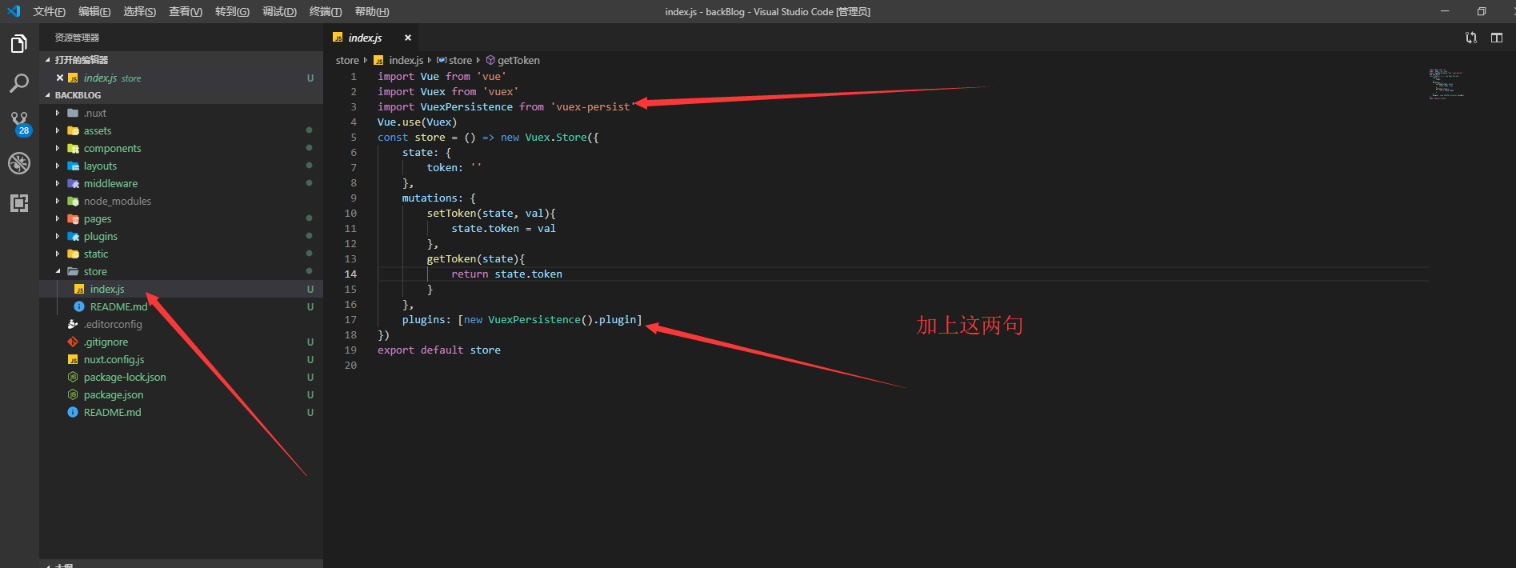Close index.js in the open editors list

[60, 78]
